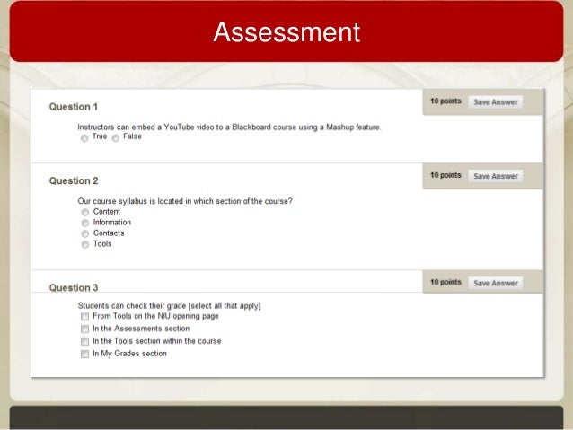
Task: Check 'From Tools on the NIU opening page'
Action: coord(84,316)
